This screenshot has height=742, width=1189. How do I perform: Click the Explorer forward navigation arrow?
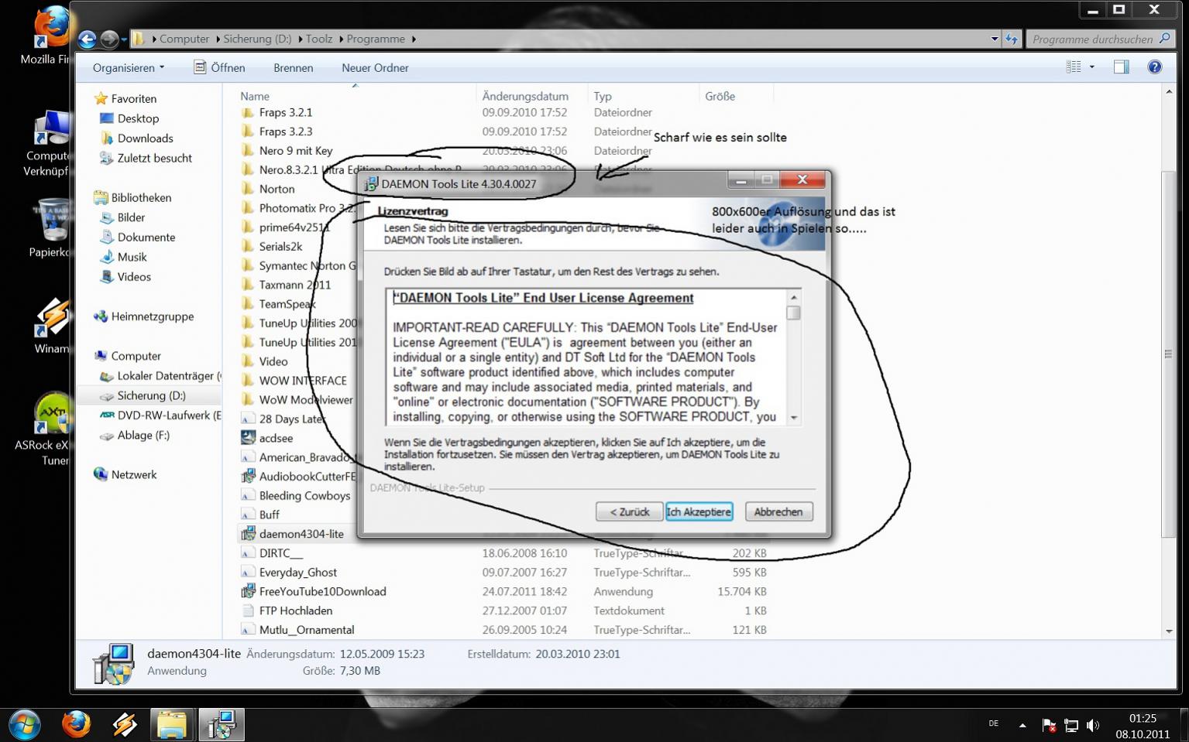click(109, 39)
